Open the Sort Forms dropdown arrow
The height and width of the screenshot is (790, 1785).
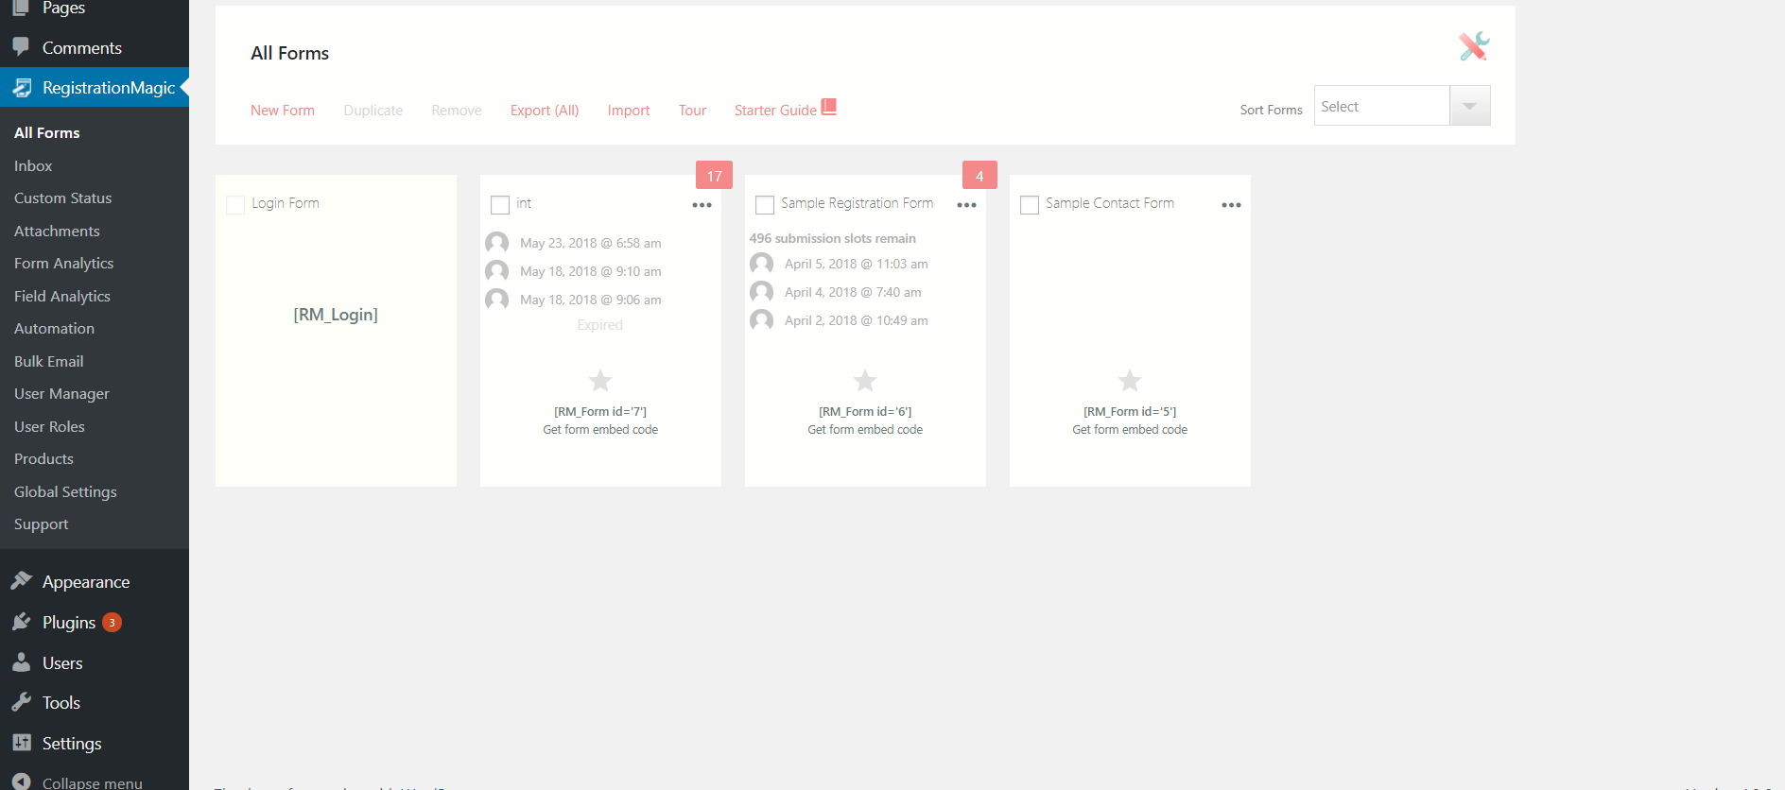click(1469, 106)
